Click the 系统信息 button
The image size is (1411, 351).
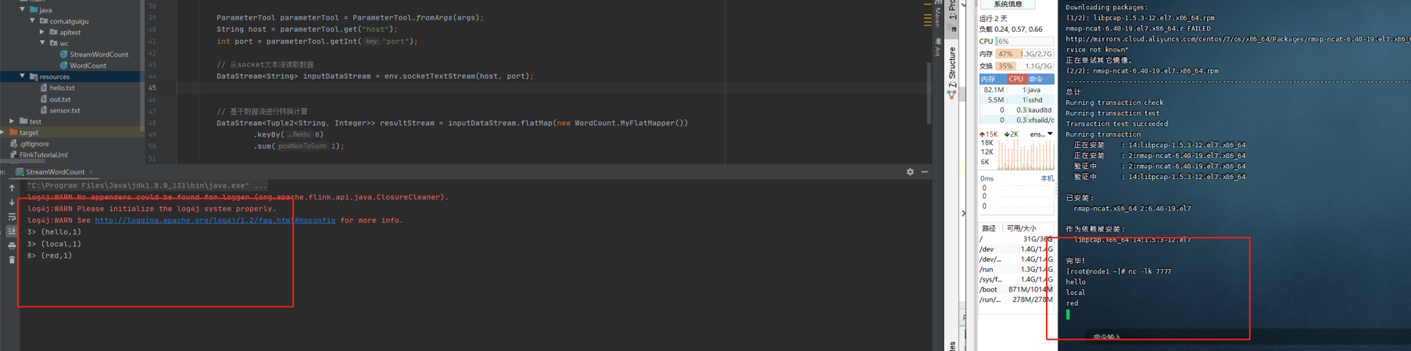pyautogui.click(x=1008, y=5)
